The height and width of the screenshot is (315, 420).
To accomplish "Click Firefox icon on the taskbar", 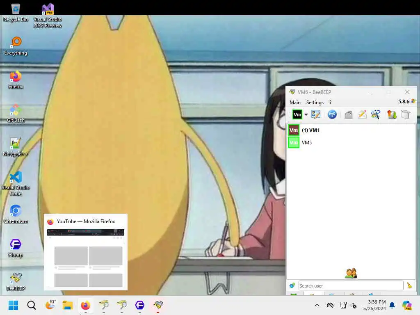I will coord(85,305).
